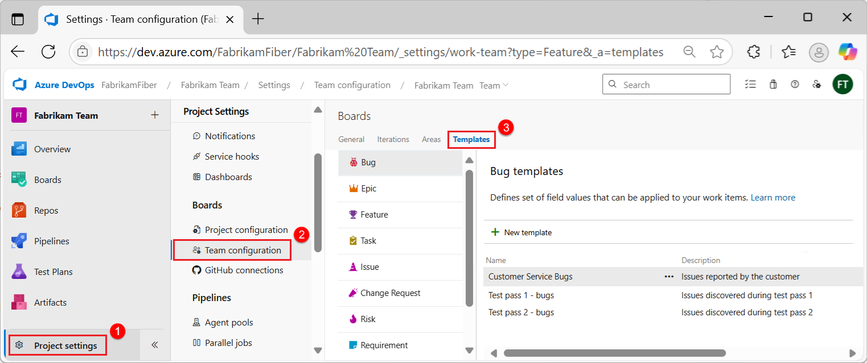Select the Issue work item type

(x=400, y=267)
